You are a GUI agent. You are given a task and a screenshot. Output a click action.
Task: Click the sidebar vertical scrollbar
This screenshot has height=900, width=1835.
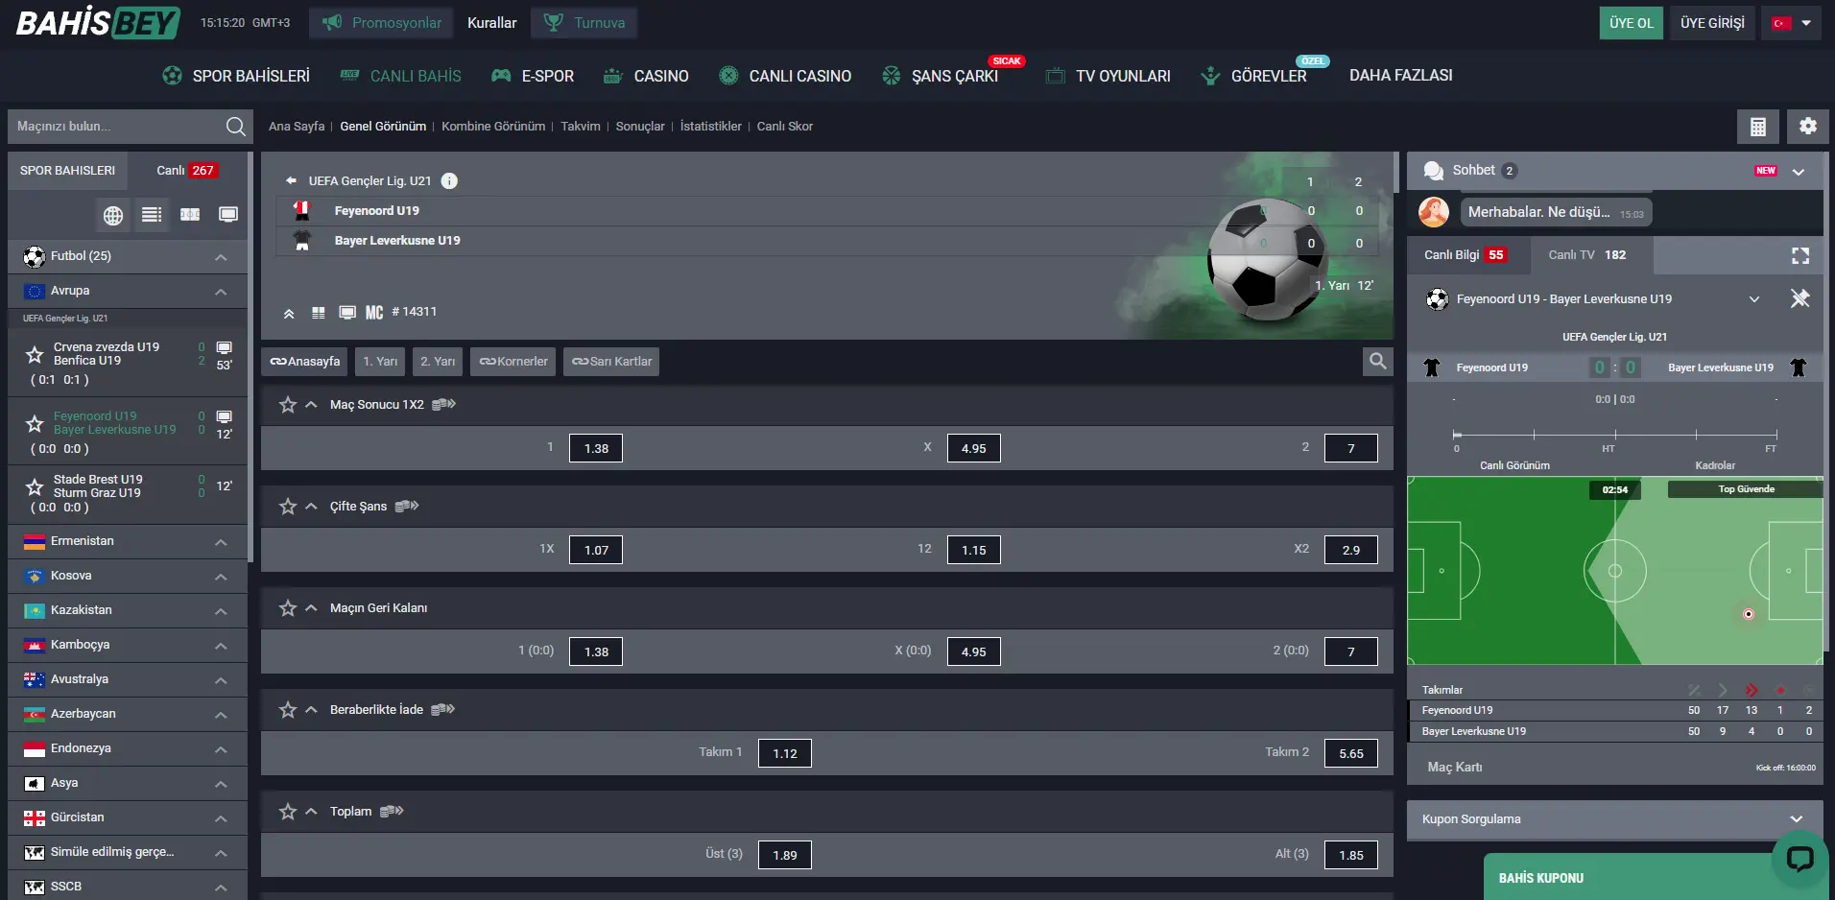250,357
